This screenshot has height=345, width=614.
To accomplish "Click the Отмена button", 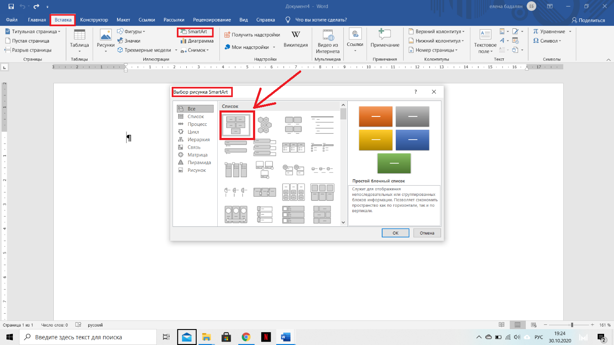I will click(427, 233).
